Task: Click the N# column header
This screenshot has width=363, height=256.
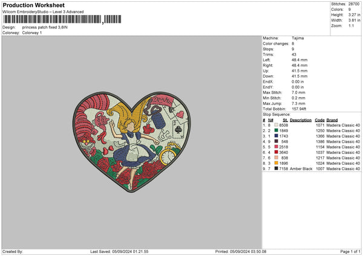Action: (x=270, y=120)
